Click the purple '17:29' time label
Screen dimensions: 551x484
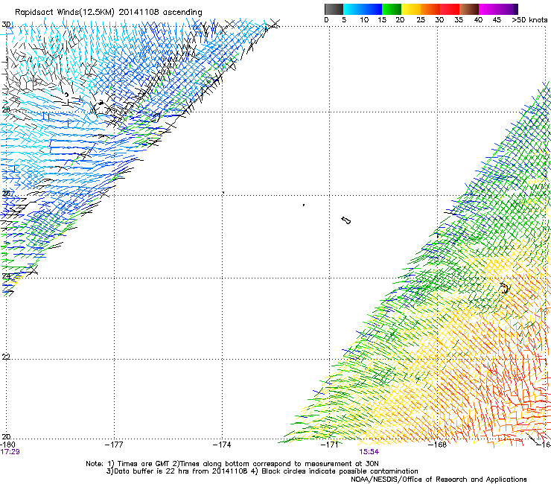(10, 452)
